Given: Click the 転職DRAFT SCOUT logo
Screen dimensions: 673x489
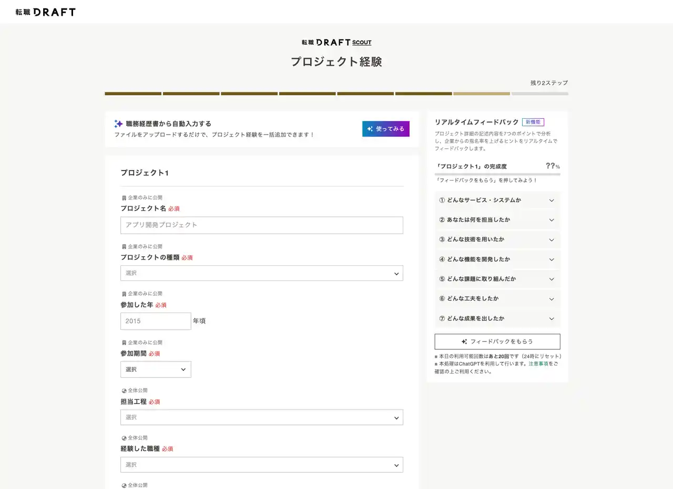Looking at the screenshot, I should 336,42.
